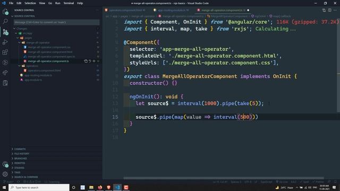
Task: Open the Accounts icon in activity bar
Action: click(5, 164)
